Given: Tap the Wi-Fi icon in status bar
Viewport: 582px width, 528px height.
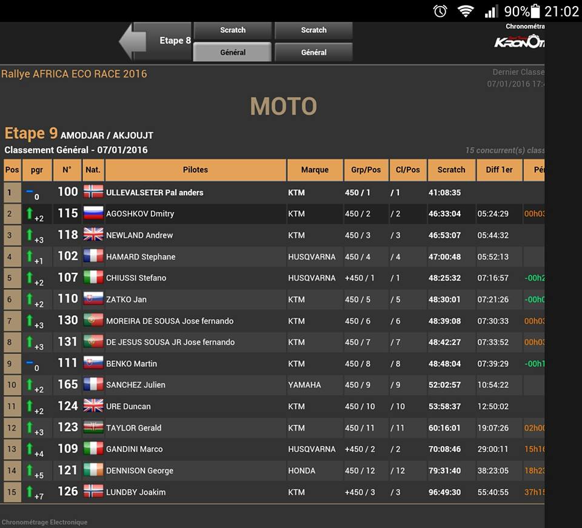Looking at the screenshot, I should pos(466,11).
